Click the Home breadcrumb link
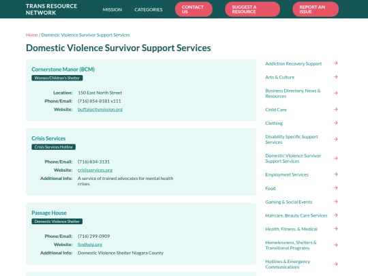 [31, 35]
